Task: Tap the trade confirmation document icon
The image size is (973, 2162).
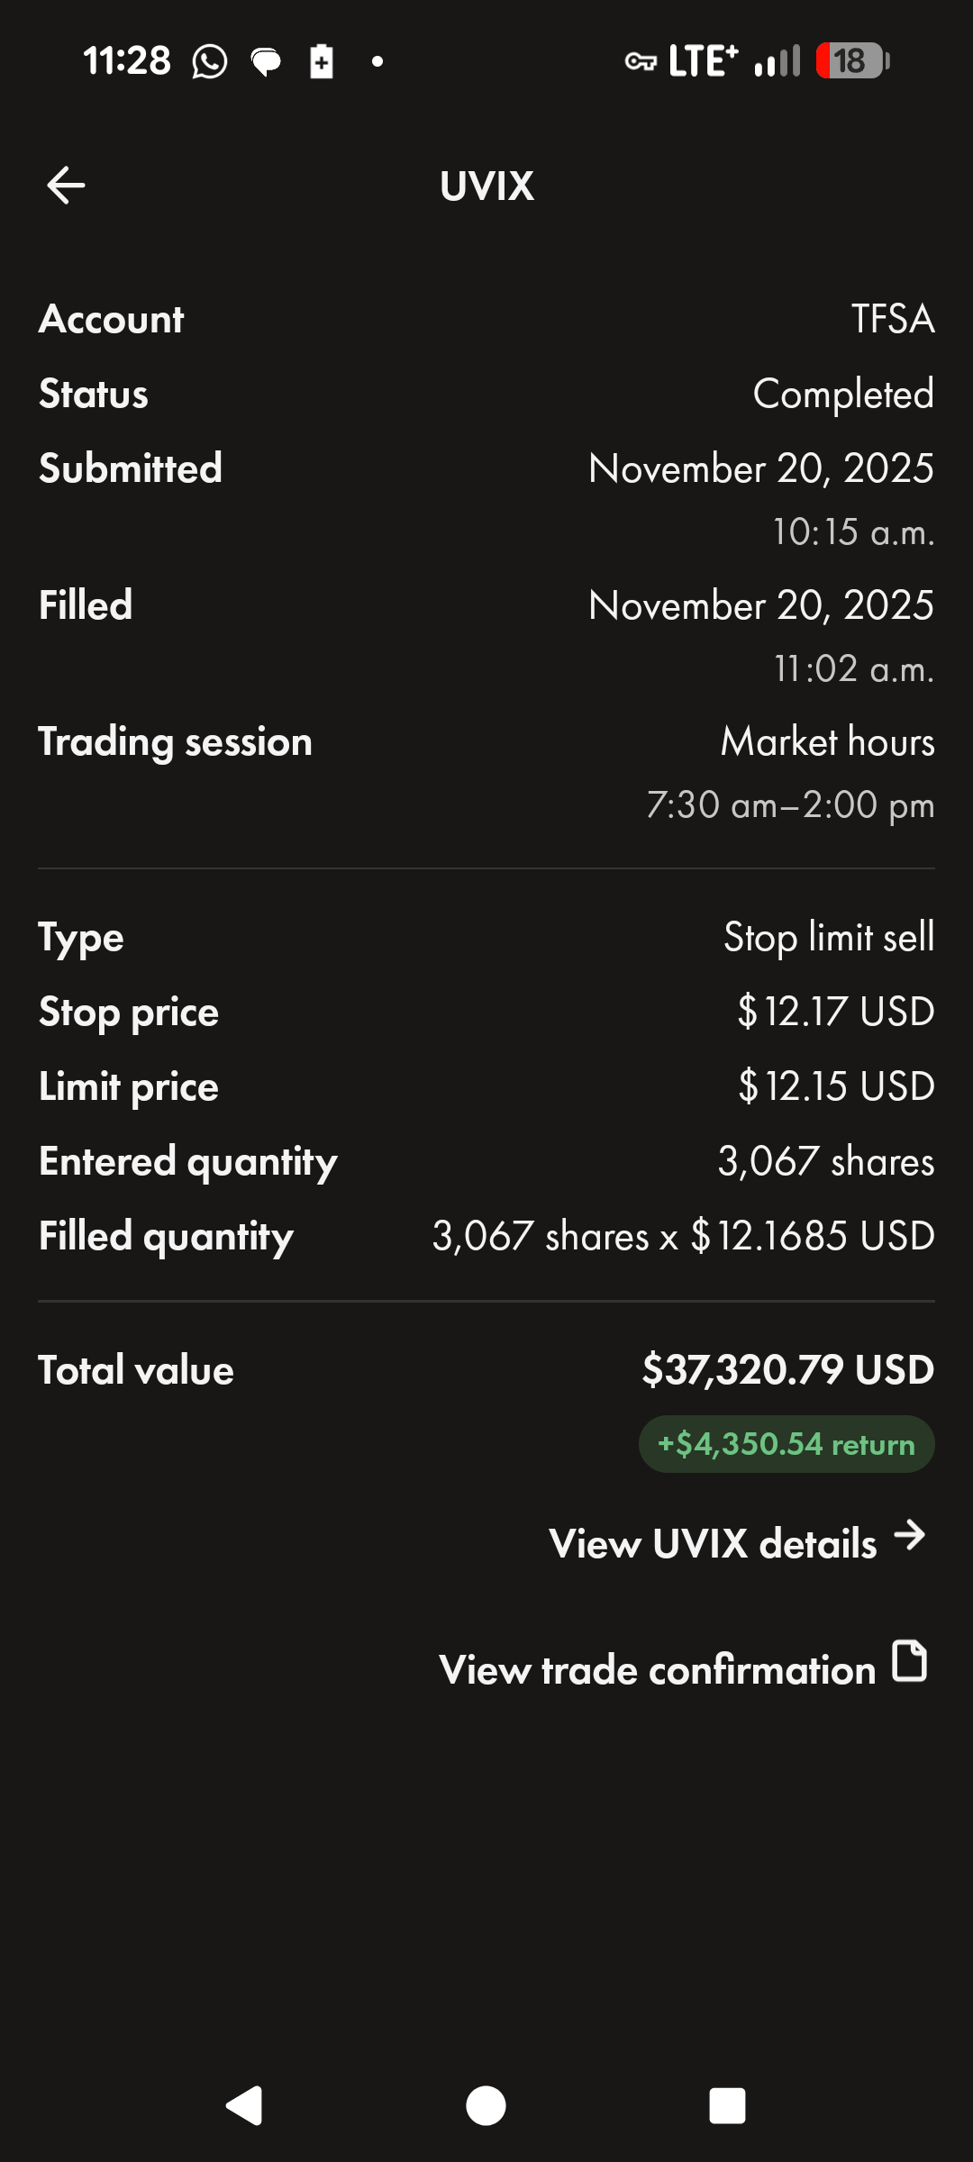Action: coord(909,1661)
